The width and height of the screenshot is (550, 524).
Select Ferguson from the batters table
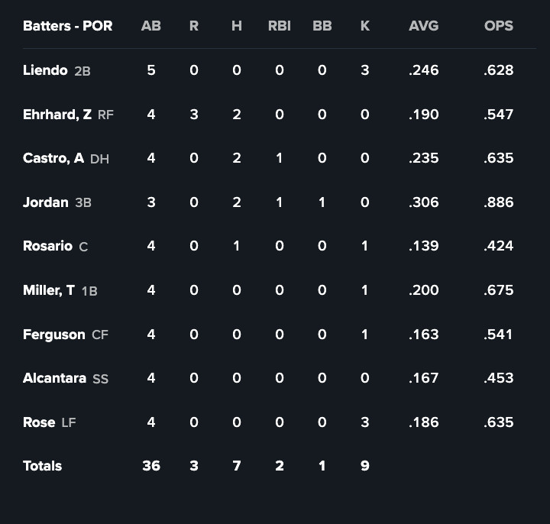point(54,334)
